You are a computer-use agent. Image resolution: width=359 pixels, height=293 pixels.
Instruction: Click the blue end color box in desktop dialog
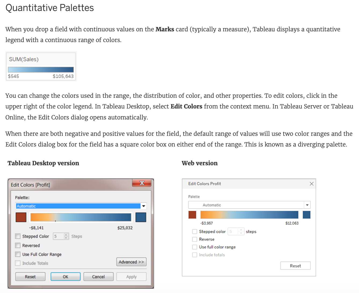coord(141,217)
